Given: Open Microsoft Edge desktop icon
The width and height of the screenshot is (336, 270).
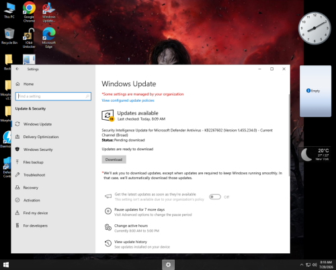Looking at the screenshot, I should coord(49,38).
